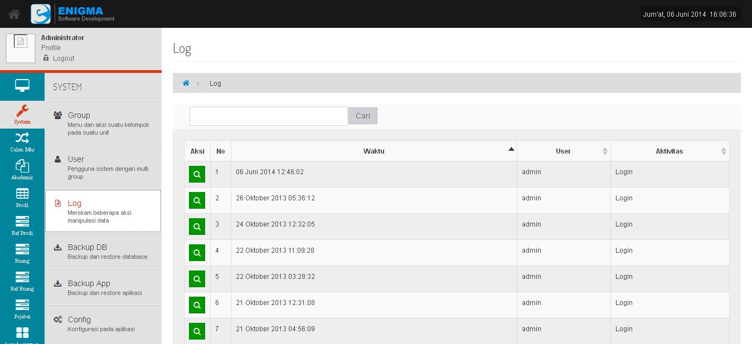The height and width of the screenshot is (344, 752).
Task: Click the breadcrumb home icon
Action: point(186,83)
